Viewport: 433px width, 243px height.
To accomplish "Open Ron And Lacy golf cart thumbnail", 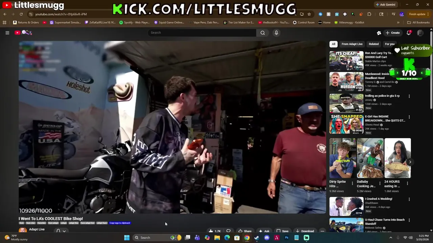I will pyautogui.click(x=346, y=60).
